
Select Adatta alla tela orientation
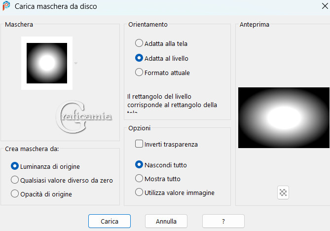[x=139, y=43]
